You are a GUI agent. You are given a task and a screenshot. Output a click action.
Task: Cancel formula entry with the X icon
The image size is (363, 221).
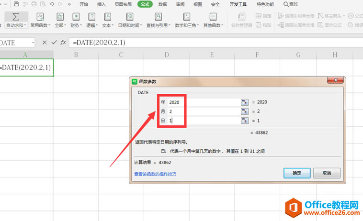(45, 43)
